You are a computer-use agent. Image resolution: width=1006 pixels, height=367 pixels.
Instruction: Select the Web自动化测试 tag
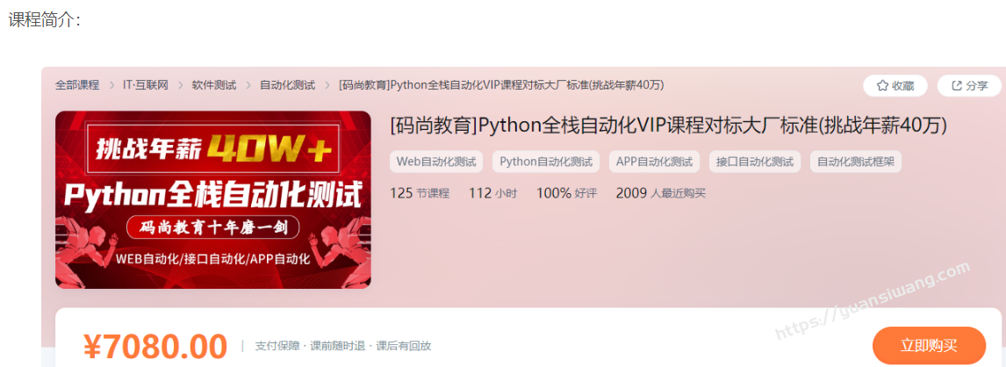point(436,162)
